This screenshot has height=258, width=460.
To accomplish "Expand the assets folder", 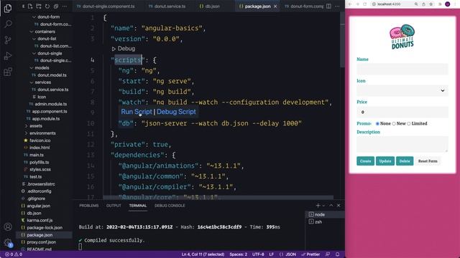I will tap(26, 126).
